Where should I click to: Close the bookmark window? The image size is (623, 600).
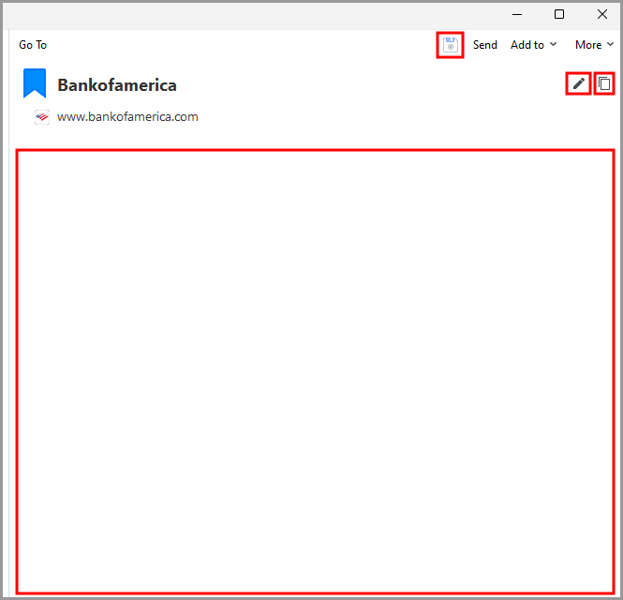click(602, 15)
